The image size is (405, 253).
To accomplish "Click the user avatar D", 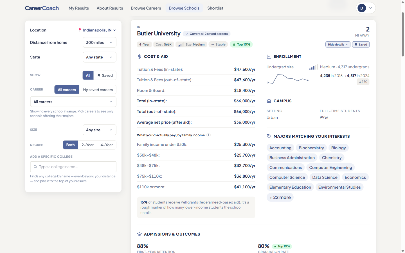I will [362, 8].
